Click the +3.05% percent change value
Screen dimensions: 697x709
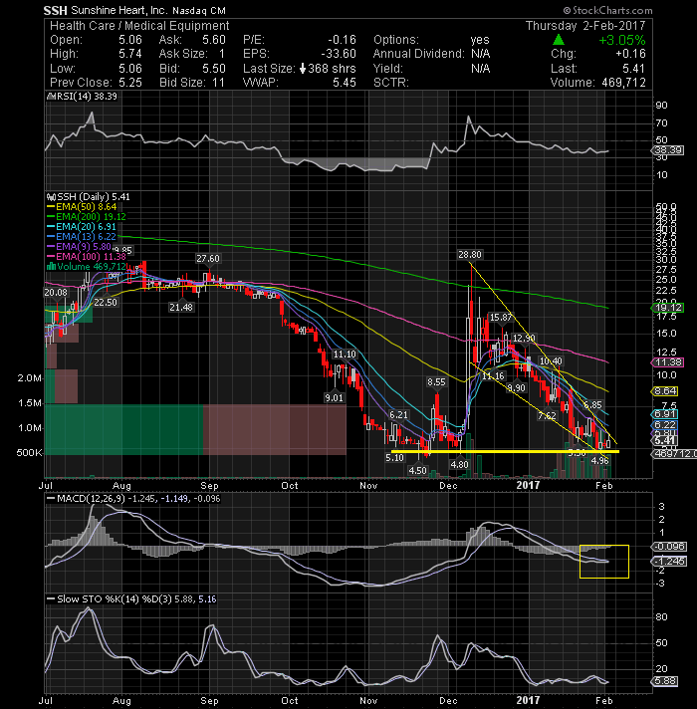click(x=622, y=40)
